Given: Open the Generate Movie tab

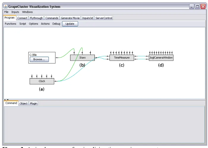Looking at the screenshot, I should (70, 18).
